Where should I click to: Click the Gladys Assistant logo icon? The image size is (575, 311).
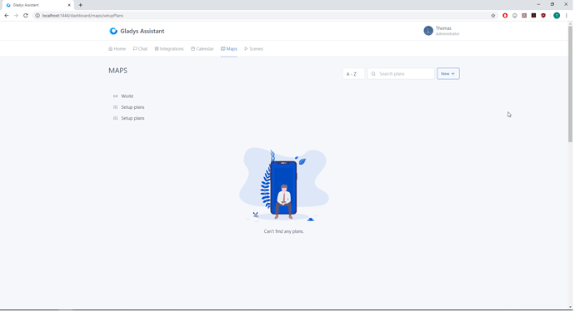point(113,31)
